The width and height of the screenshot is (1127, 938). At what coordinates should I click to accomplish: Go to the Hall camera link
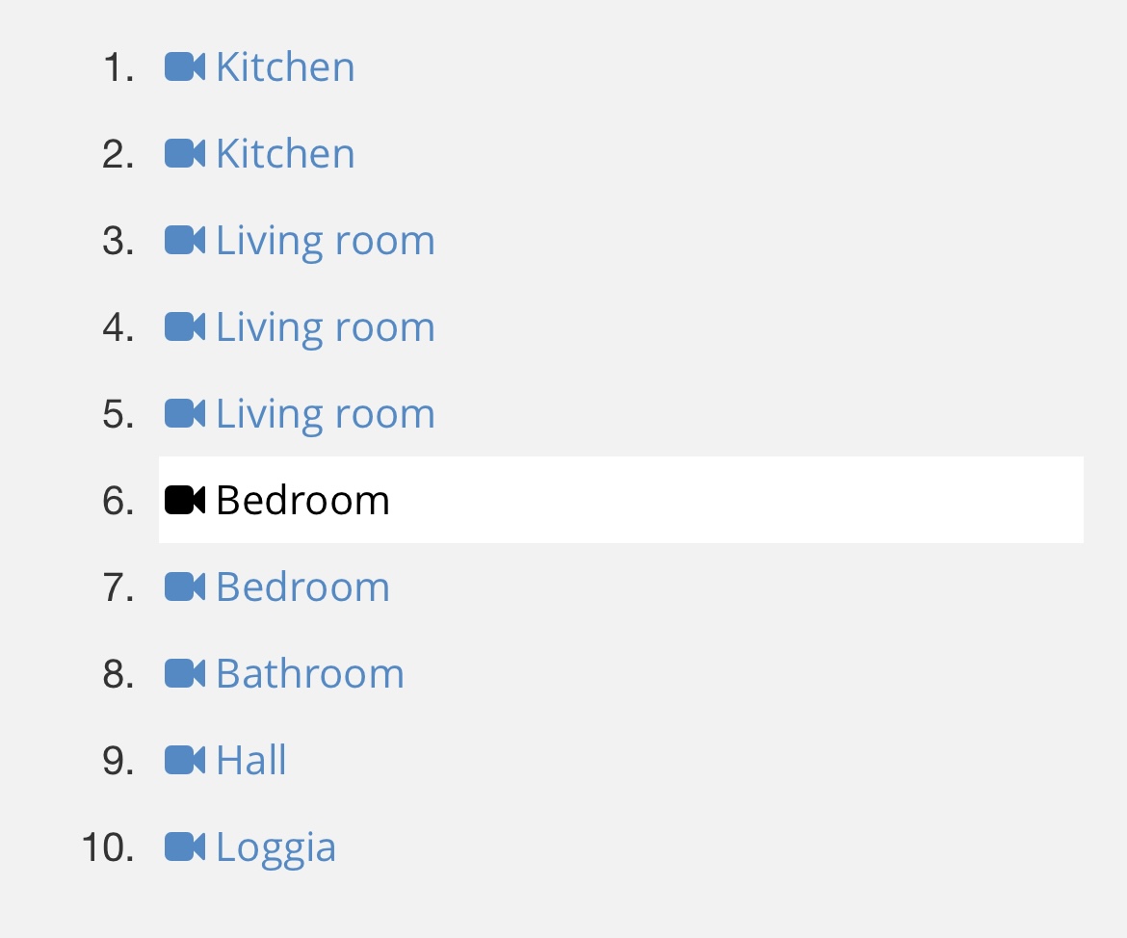pyautogui.click(x=250, y=761)
